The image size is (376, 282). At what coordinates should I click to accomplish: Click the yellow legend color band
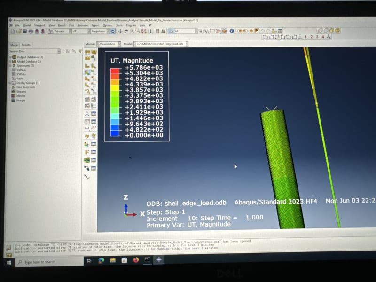pyautogui.click(x=115, y=88)
